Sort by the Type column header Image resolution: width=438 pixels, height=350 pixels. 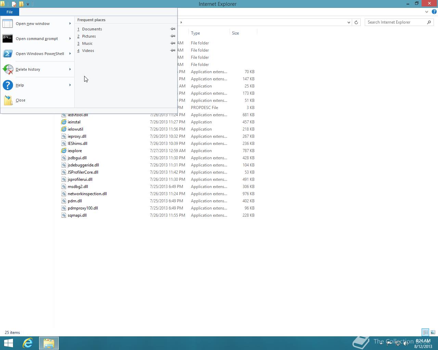209,33
